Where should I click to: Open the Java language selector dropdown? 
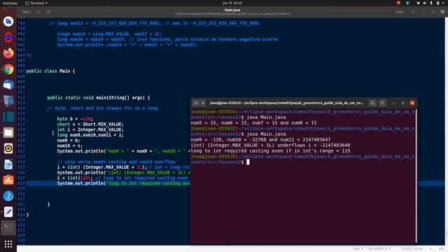pyautogui.click(x=358, y=249)
